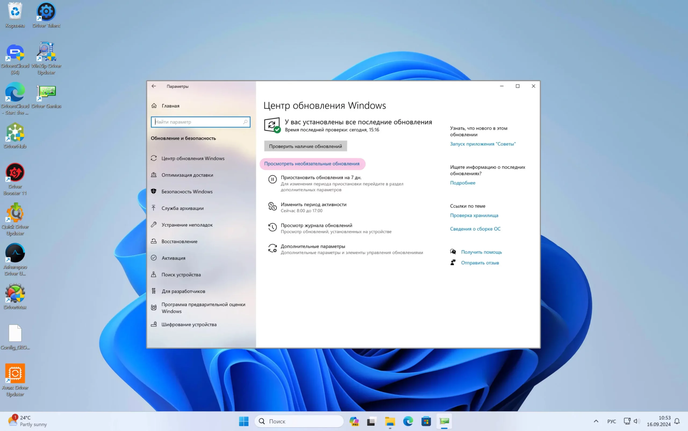Click the back arrow in Settings window
688x431 pixels.
[x=154, y=86]
